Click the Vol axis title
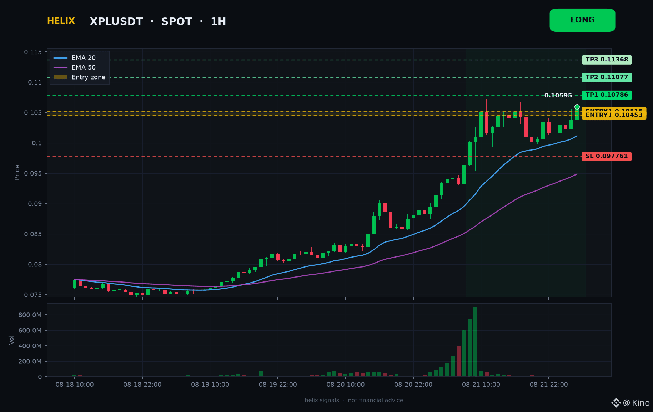This screenshot has width=653, height=412. (11, 340)
